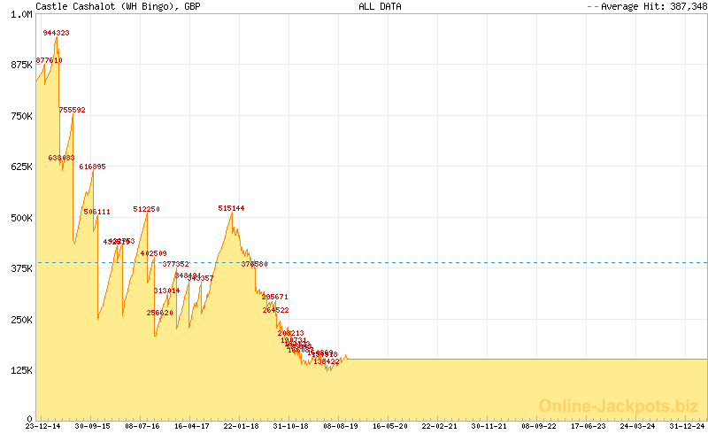Image resolution: width=708 pixels, height=434 pixels.
Task: Select the 506111 data label
Action: pos(96,212)
